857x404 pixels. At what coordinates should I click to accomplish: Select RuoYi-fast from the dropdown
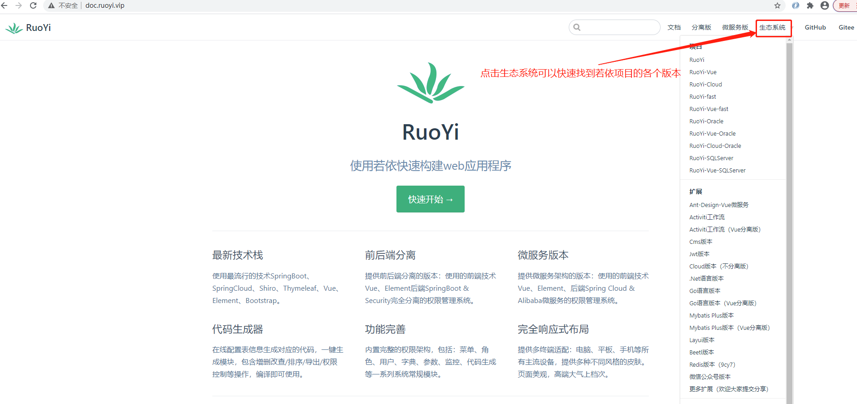pyautogui.click(x=702, y=96)
